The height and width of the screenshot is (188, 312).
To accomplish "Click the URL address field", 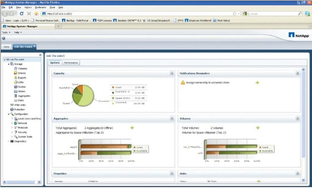I will tap(137, 13).
